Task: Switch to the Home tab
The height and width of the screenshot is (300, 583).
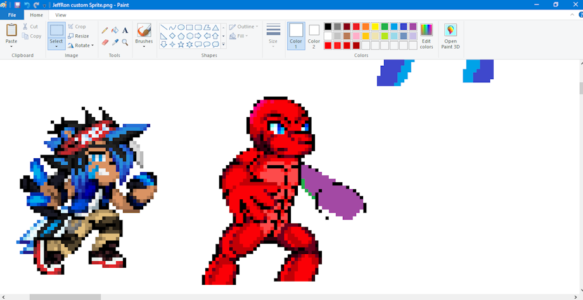Action: 37,15
